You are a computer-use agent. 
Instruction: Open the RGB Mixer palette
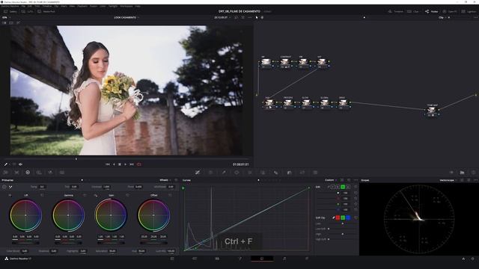50,173
